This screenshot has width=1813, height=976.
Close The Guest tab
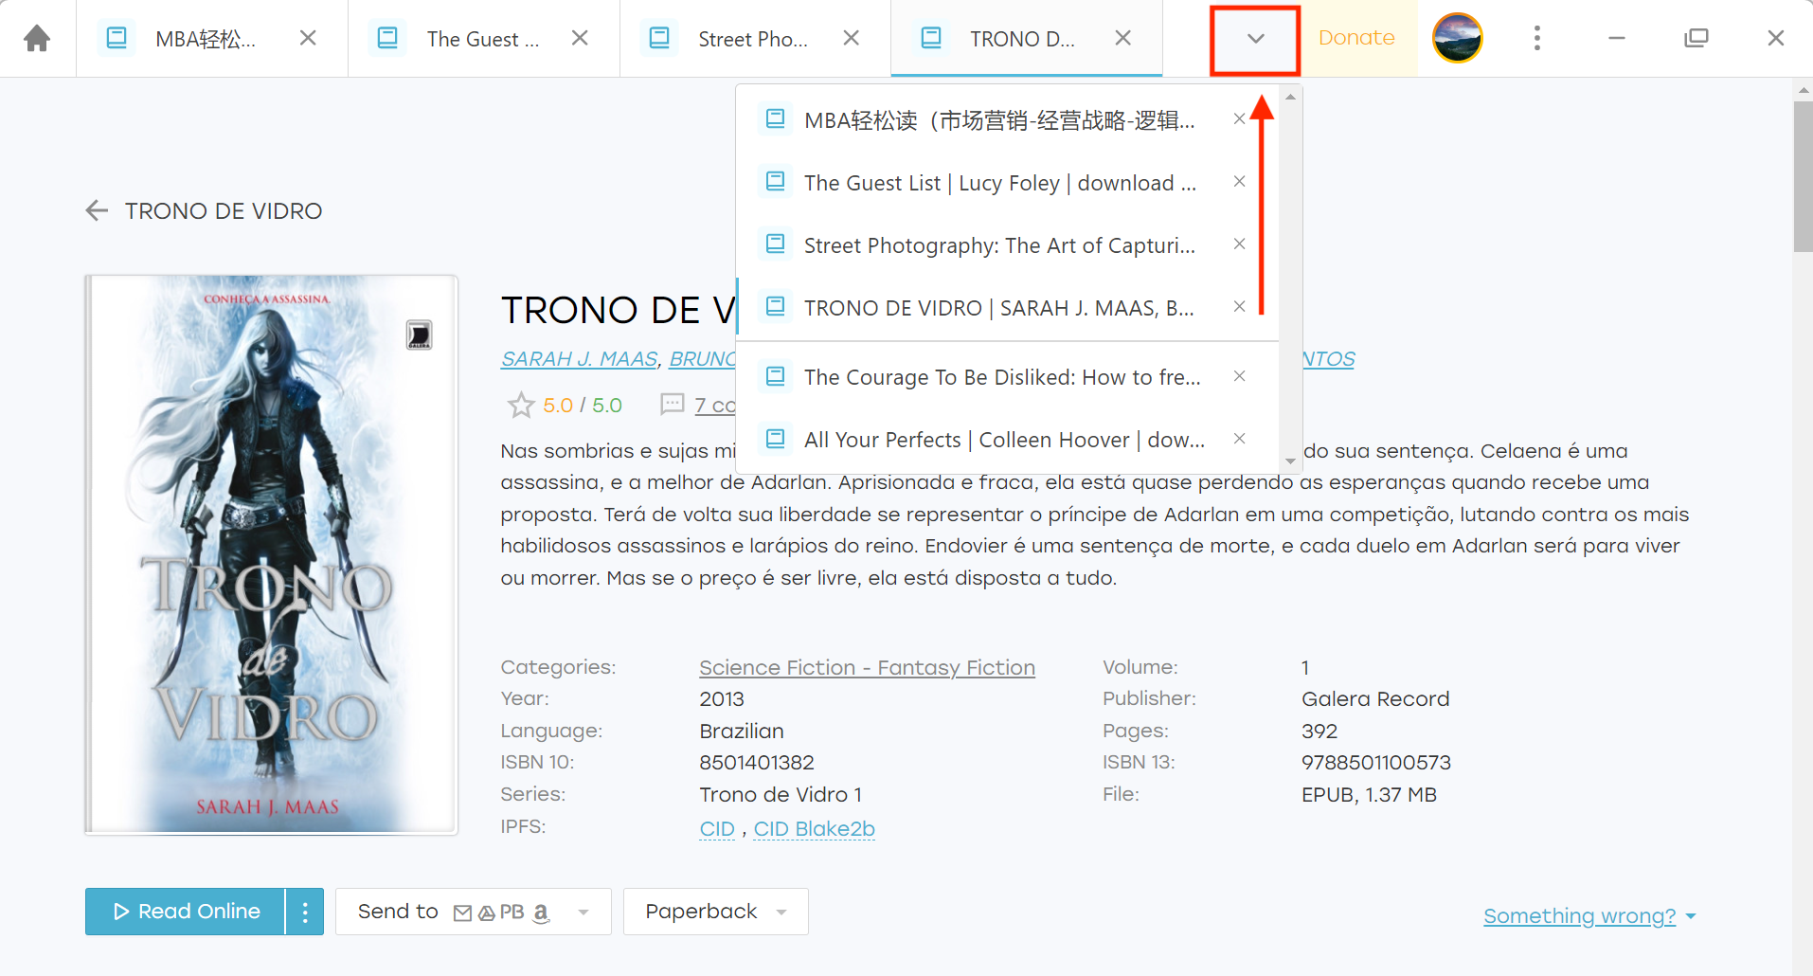tap(580, 38)
